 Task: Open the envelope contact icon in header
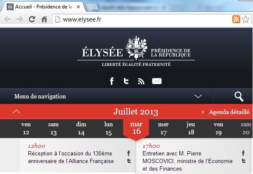pos(157,81)
